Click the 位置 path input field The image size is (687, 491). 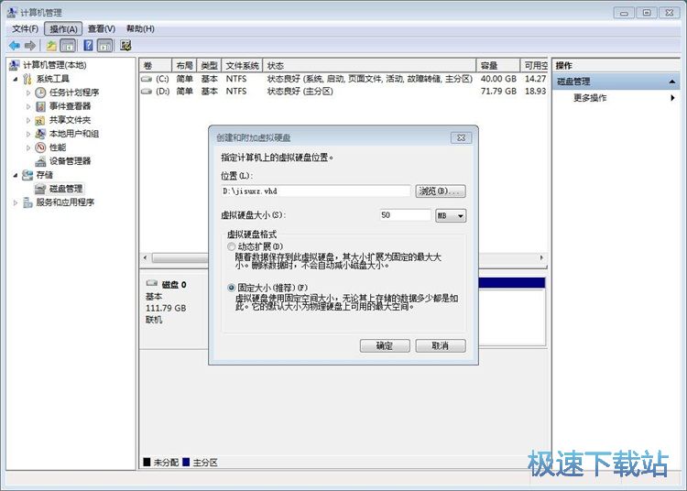[316, 191]
